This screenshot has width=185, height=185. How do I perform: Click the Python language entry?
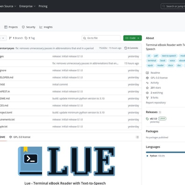[156, 156]
